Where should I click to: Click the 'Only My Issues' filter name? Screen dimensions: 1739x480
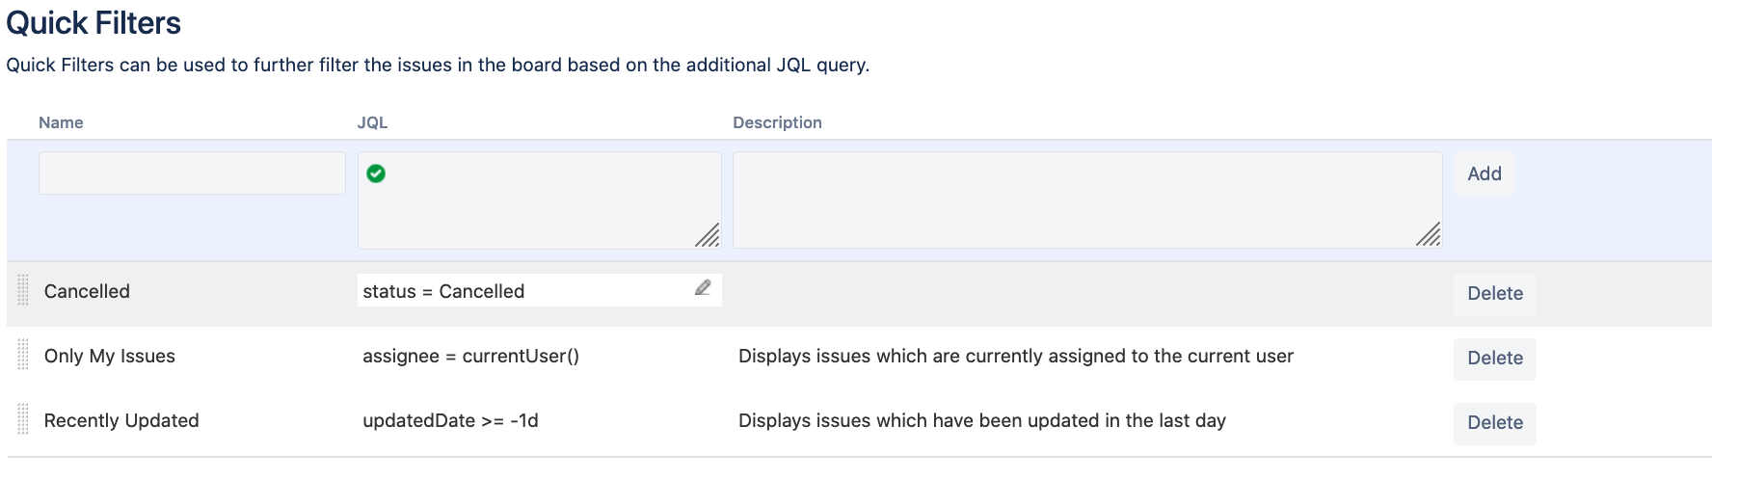tap(110, 356)
